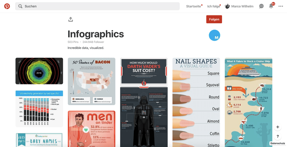Open the messages speech bubble icon
Image resolution: width=287 pixels, height=147 pixels.
(262, 6)
